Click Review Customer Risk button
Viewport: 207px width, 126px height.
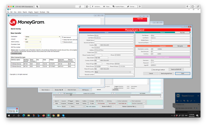pos(129,107)
